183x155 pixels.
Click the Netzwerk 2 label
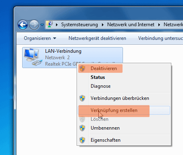57,58
